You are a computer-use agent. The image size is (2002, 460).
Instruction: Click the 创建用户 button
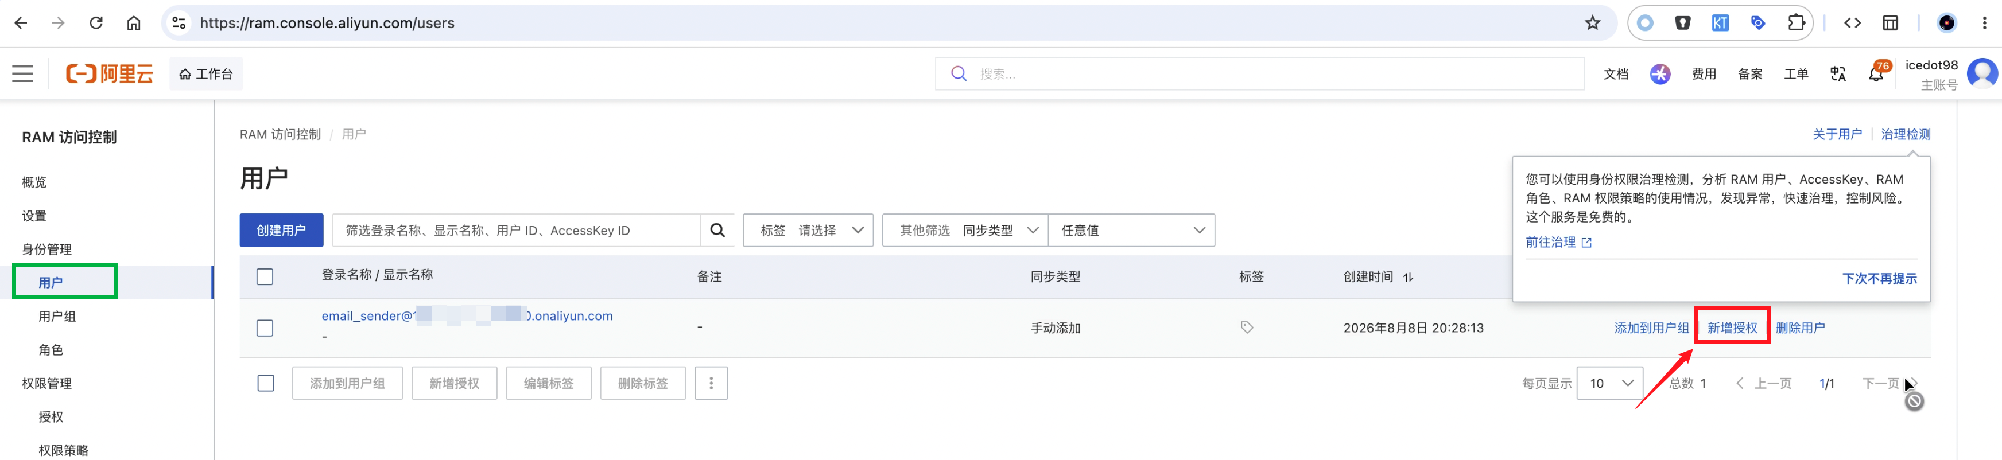tap(281, 230)
